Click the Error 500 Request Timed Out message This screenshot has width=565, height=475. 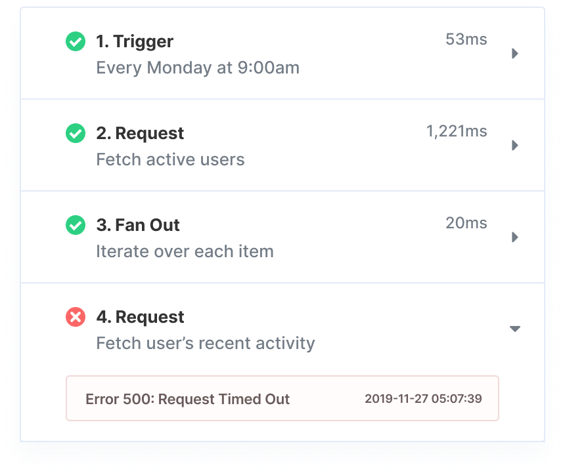pos(188,399)
